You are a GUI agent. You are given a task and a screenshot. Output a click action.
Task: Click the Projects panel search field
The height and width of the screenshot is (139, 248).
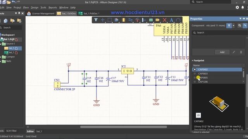[x=11, y=27]
